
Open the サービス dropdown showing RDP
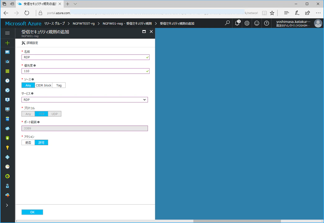pos(85,100)
